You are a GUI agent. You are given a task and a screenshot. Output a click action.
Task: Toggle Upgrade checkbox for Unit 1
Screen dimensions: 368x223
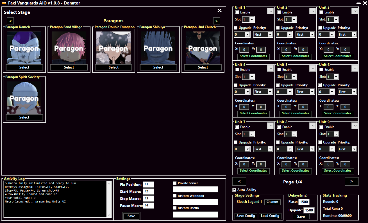236,28
